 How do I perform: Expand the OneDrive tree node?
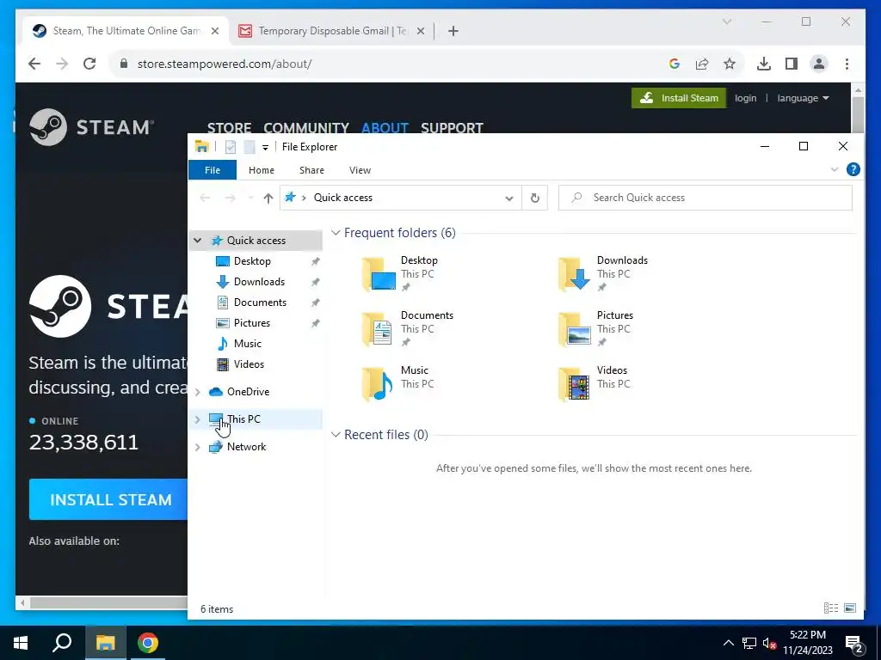(198, 392)
